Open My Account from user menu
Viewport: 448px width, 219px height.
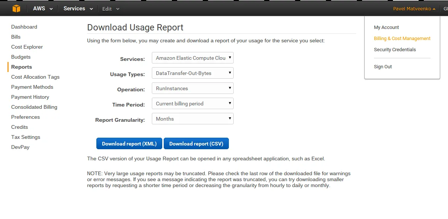coord(386,27)
